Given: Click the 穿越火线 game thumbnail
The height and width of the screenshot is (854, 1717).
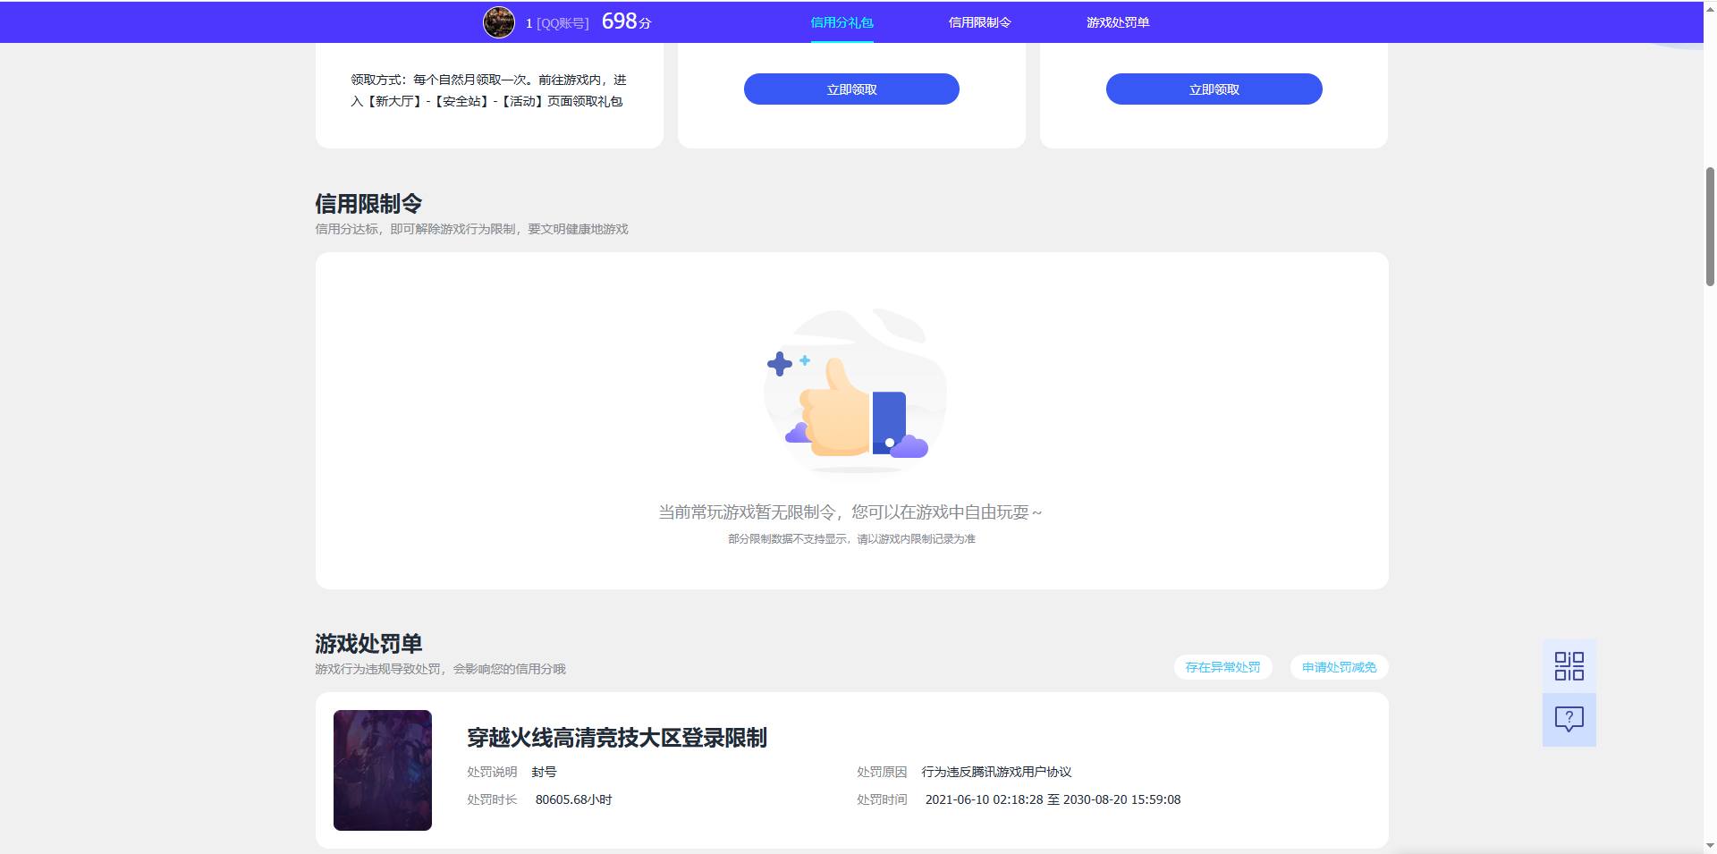Looking at the screenshot, I should coord(383,770).
